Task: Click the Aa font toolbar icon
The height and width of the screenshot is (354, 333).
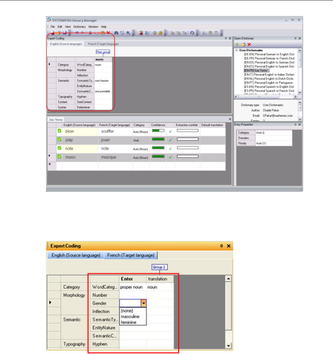Action: [204, 33]
